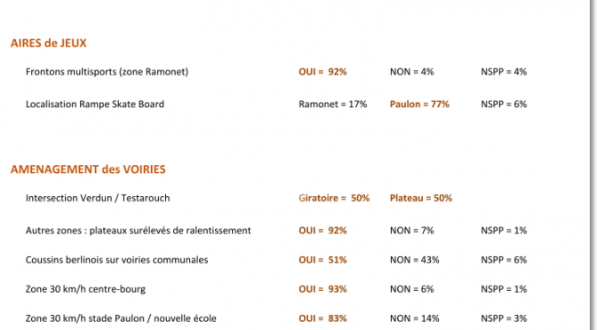
Task: Click OUI = 92% beside Frontons multisports
Action: tap(322, 72)
